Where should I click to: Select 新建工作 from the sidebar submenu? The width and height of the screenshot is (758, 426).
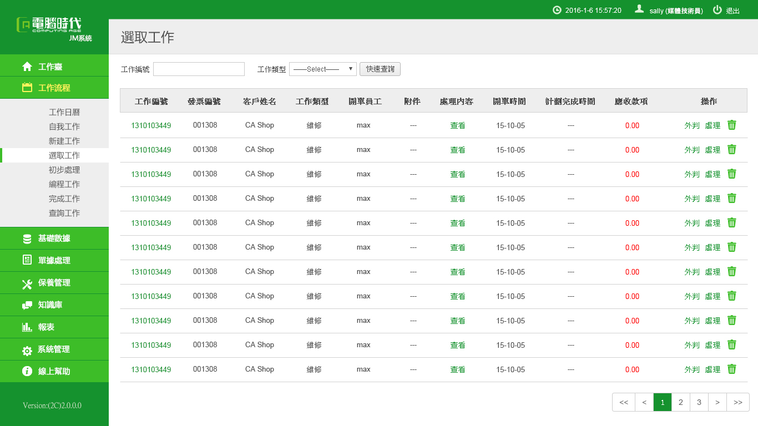[x=64, y=141]
